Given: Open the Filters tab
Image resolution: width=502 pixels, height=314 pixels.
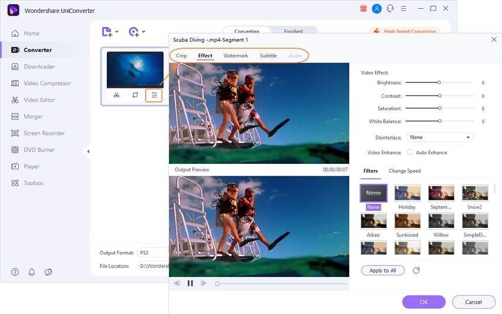Looking at the screenshot, I should tap(370, 171).
